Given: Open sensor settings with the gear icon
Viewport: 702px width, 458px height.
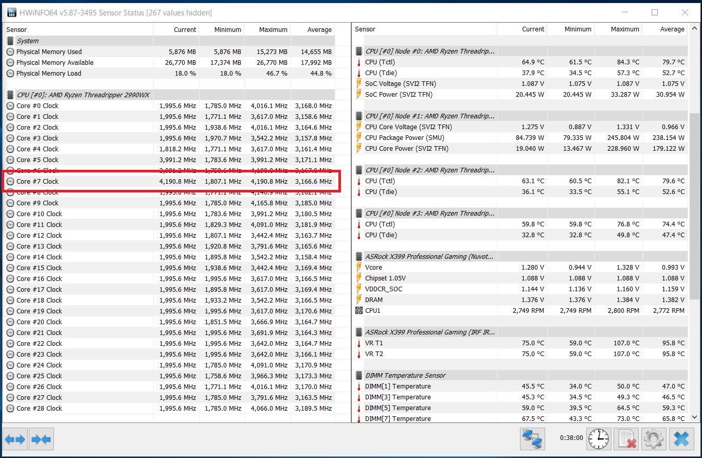Looking at the screenshot, I should (653, 439).
